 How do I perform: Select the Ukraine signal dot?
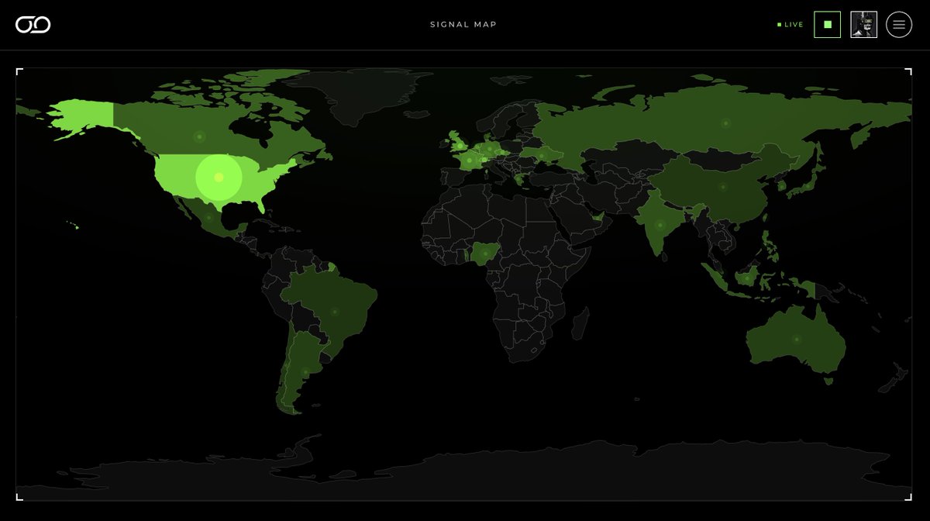542,156
